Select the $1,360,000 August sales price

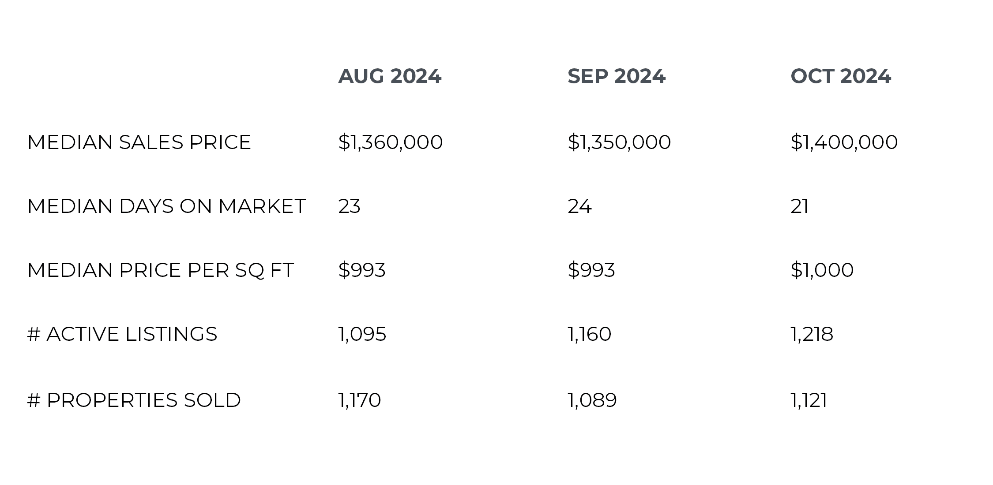tap(390, 142)
